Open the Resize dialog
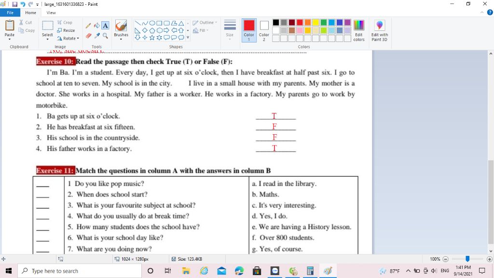494x278 pixels. coord(66,30)
